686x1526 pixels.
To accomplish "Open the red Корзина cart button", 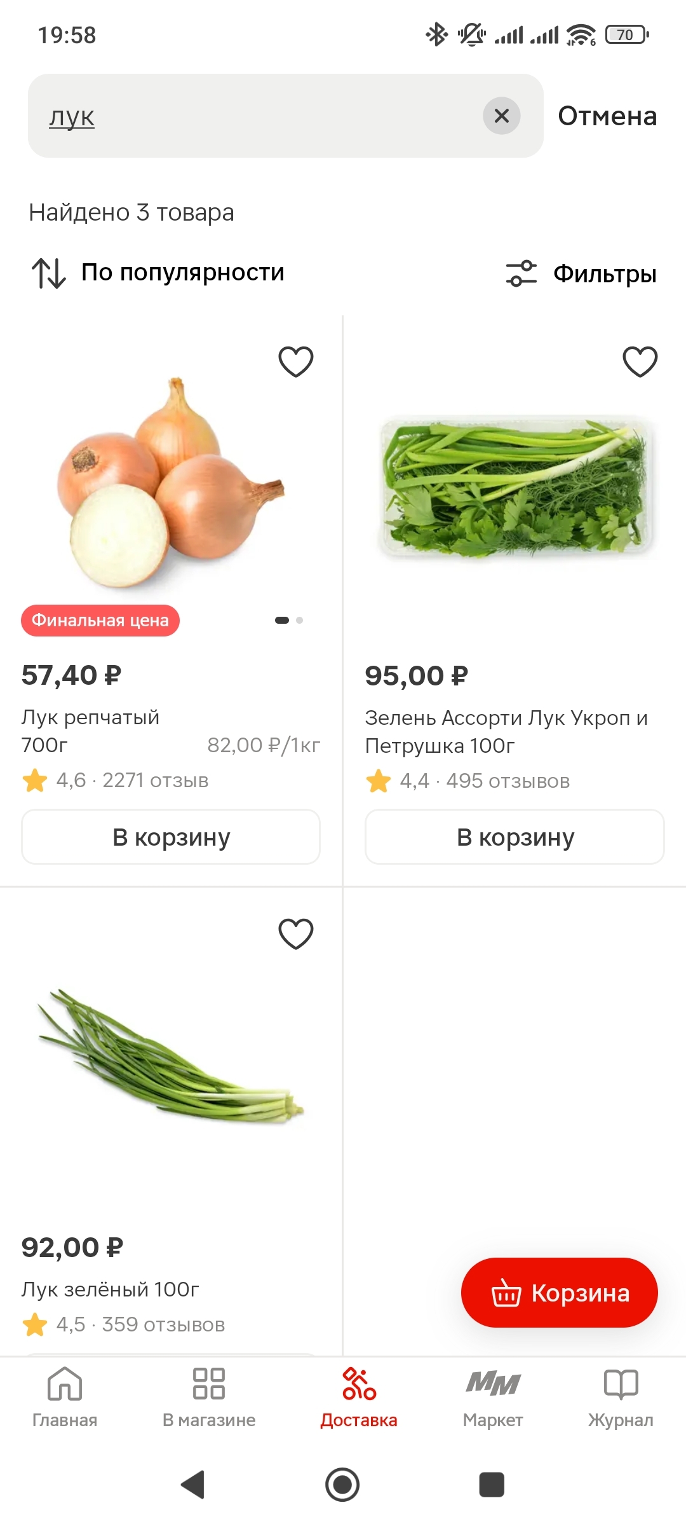I will click(560, 1293).
